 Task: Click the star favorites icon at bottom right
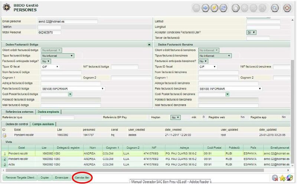(283, 178)
